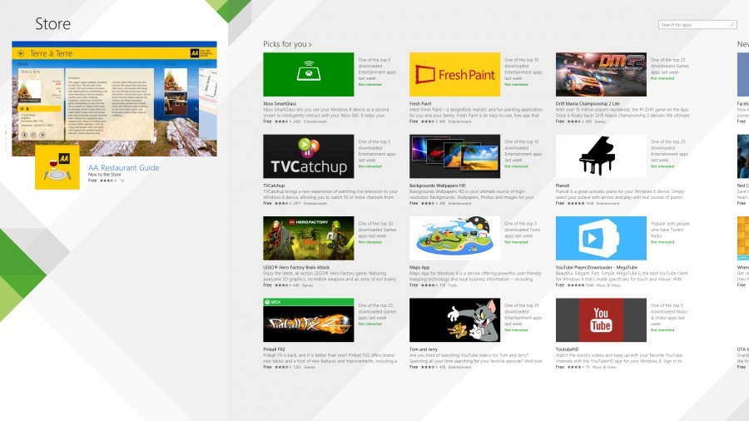
Task: Open the Xbox SmartGlass app tile
Action: pos(308,74)
